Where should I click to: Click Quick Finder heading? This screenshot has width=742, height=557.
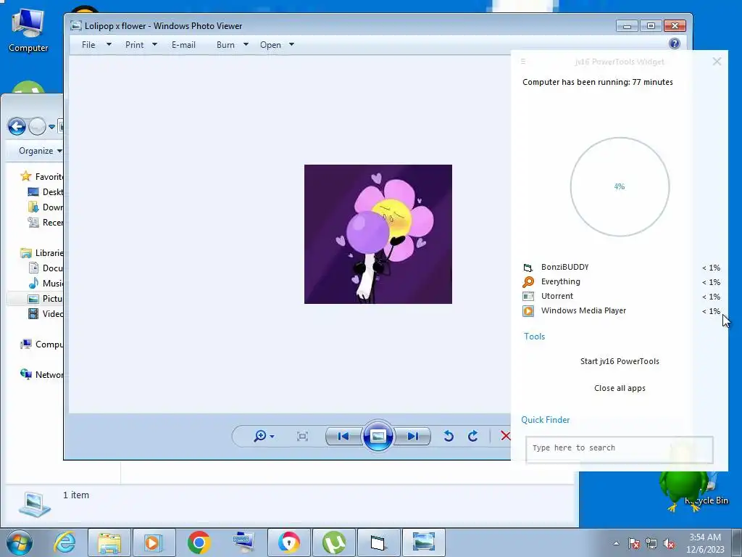click(x=545, y=420)
